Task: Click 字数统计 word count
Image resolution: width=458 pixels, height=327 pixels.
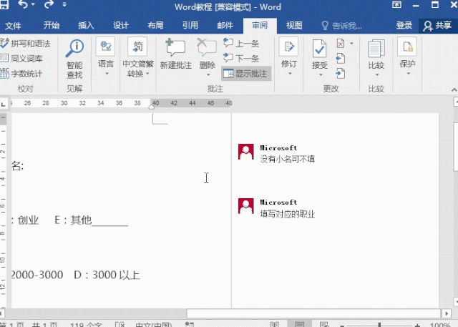Action: (21, 74)
